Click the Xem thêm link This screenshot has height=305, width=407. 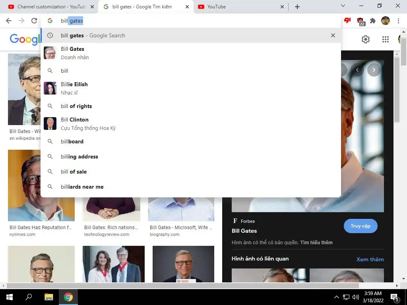pos(370,259)
